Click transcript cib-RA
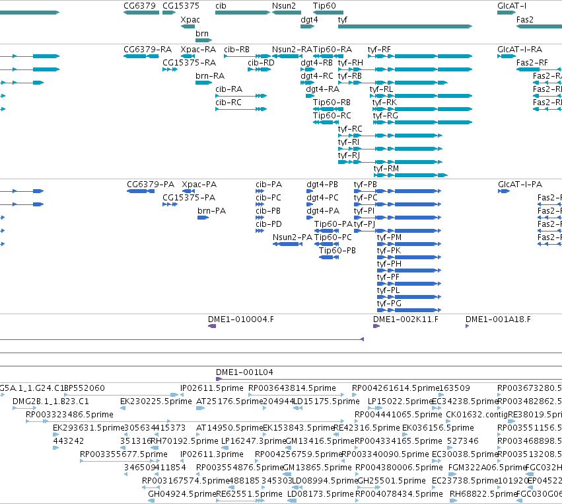The image size is (562, 504). [241, 96]
